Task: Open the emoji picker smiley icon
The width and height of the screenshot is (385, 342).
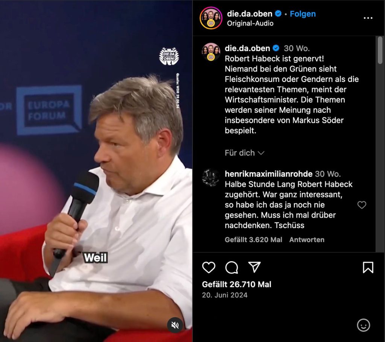Action: click(364, 325)
